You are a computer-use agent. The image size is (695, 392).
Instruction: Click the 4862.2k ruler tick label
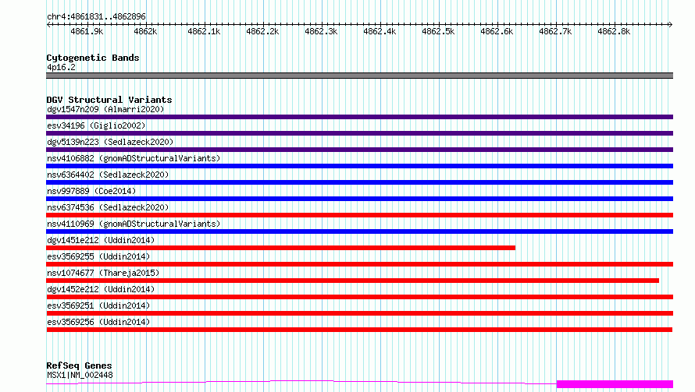pyautogui.click(x=262, y=31)
